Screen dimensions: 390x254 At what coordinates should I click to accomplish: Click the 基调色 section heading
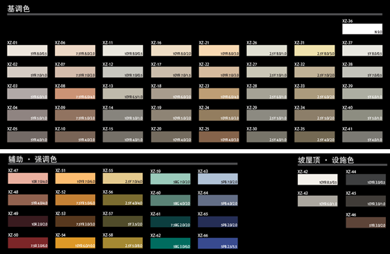(x=19, y=9)
